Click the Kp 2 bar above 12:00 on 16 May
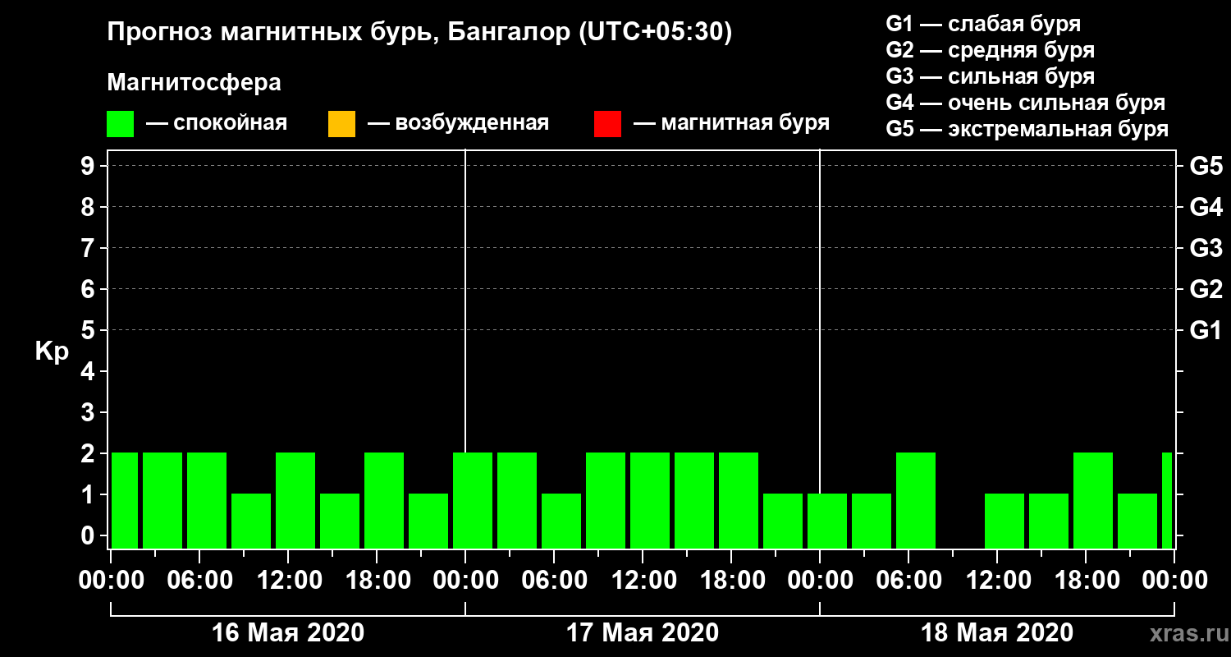Screen dimensions: 1231x657 click(295, 500)
